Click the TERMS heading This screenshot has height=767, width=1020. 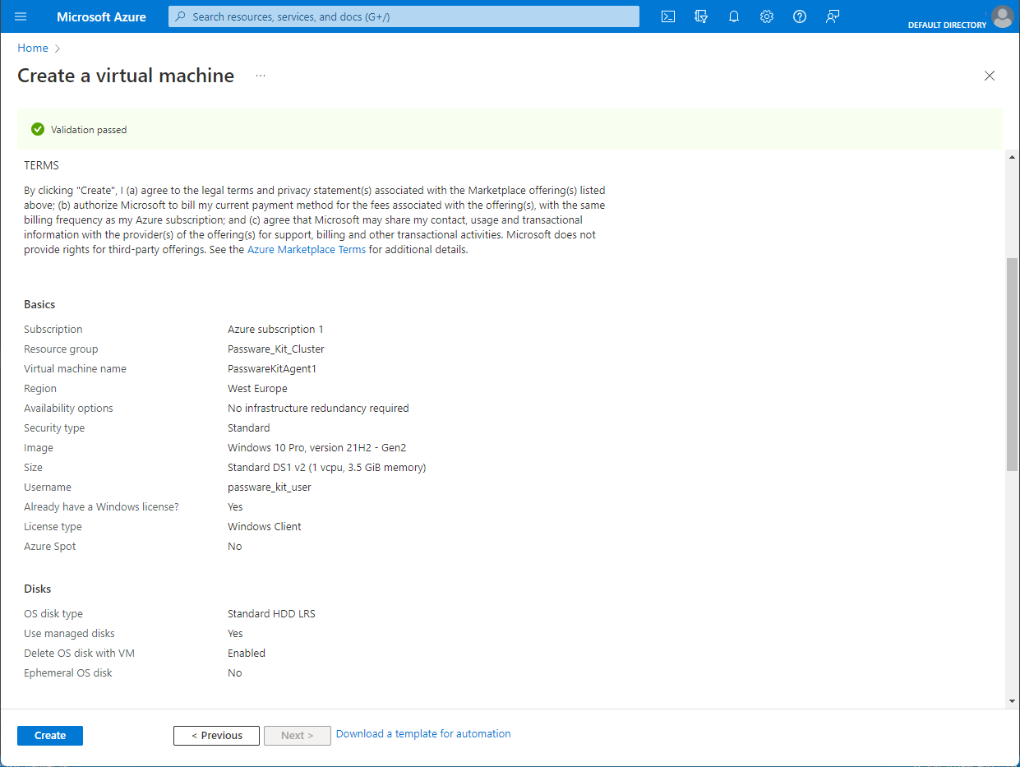[41, 165]
